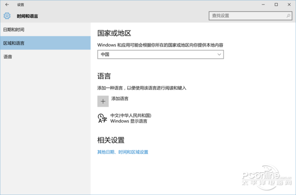Click the language icon for 中文(中华人民共和国)
The image size is (296, 195).
pyautogui.click(x=102, y=118)
